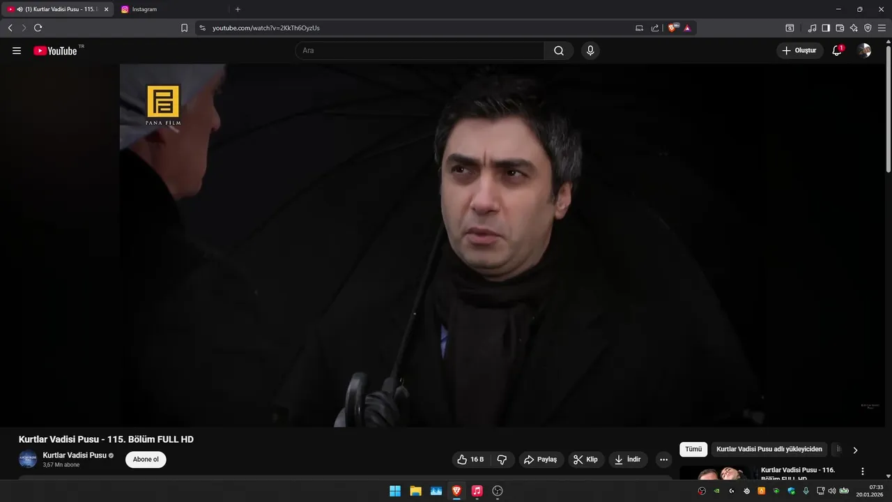Screen dimensions: 892x502
Task: Go to the YouTube home logo
Action: [55, 51]
